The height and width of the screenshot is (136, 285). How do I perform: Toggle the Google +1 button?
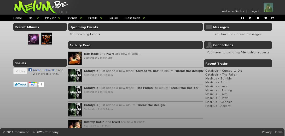pos(33,84)
